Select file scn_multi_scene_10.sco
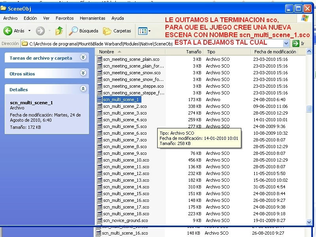The width and height of the screenshot is (316, 237). [x=126, y=160]
